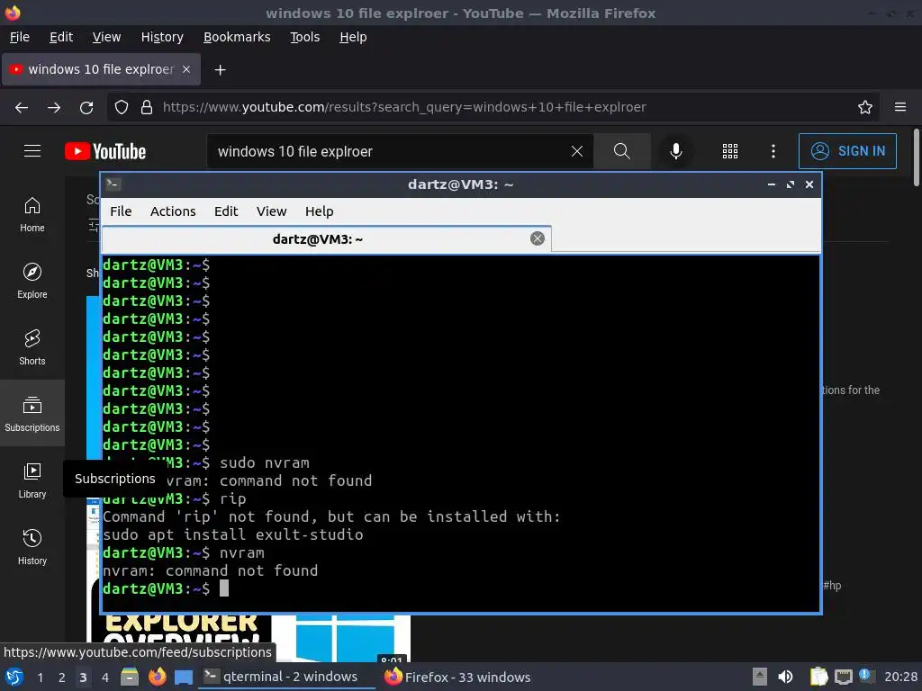Click the site security padlock icon

click(147, 108)
